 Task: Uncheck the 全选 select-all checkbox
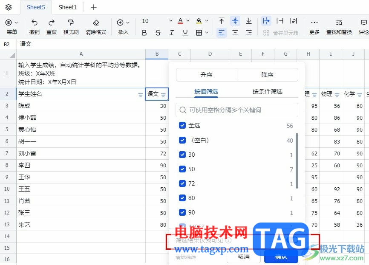click(x=182, y=125)
